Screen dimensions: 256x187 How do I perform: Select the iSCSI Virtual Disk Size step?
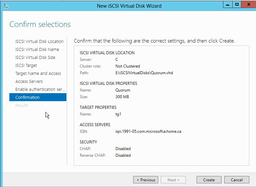35,58
